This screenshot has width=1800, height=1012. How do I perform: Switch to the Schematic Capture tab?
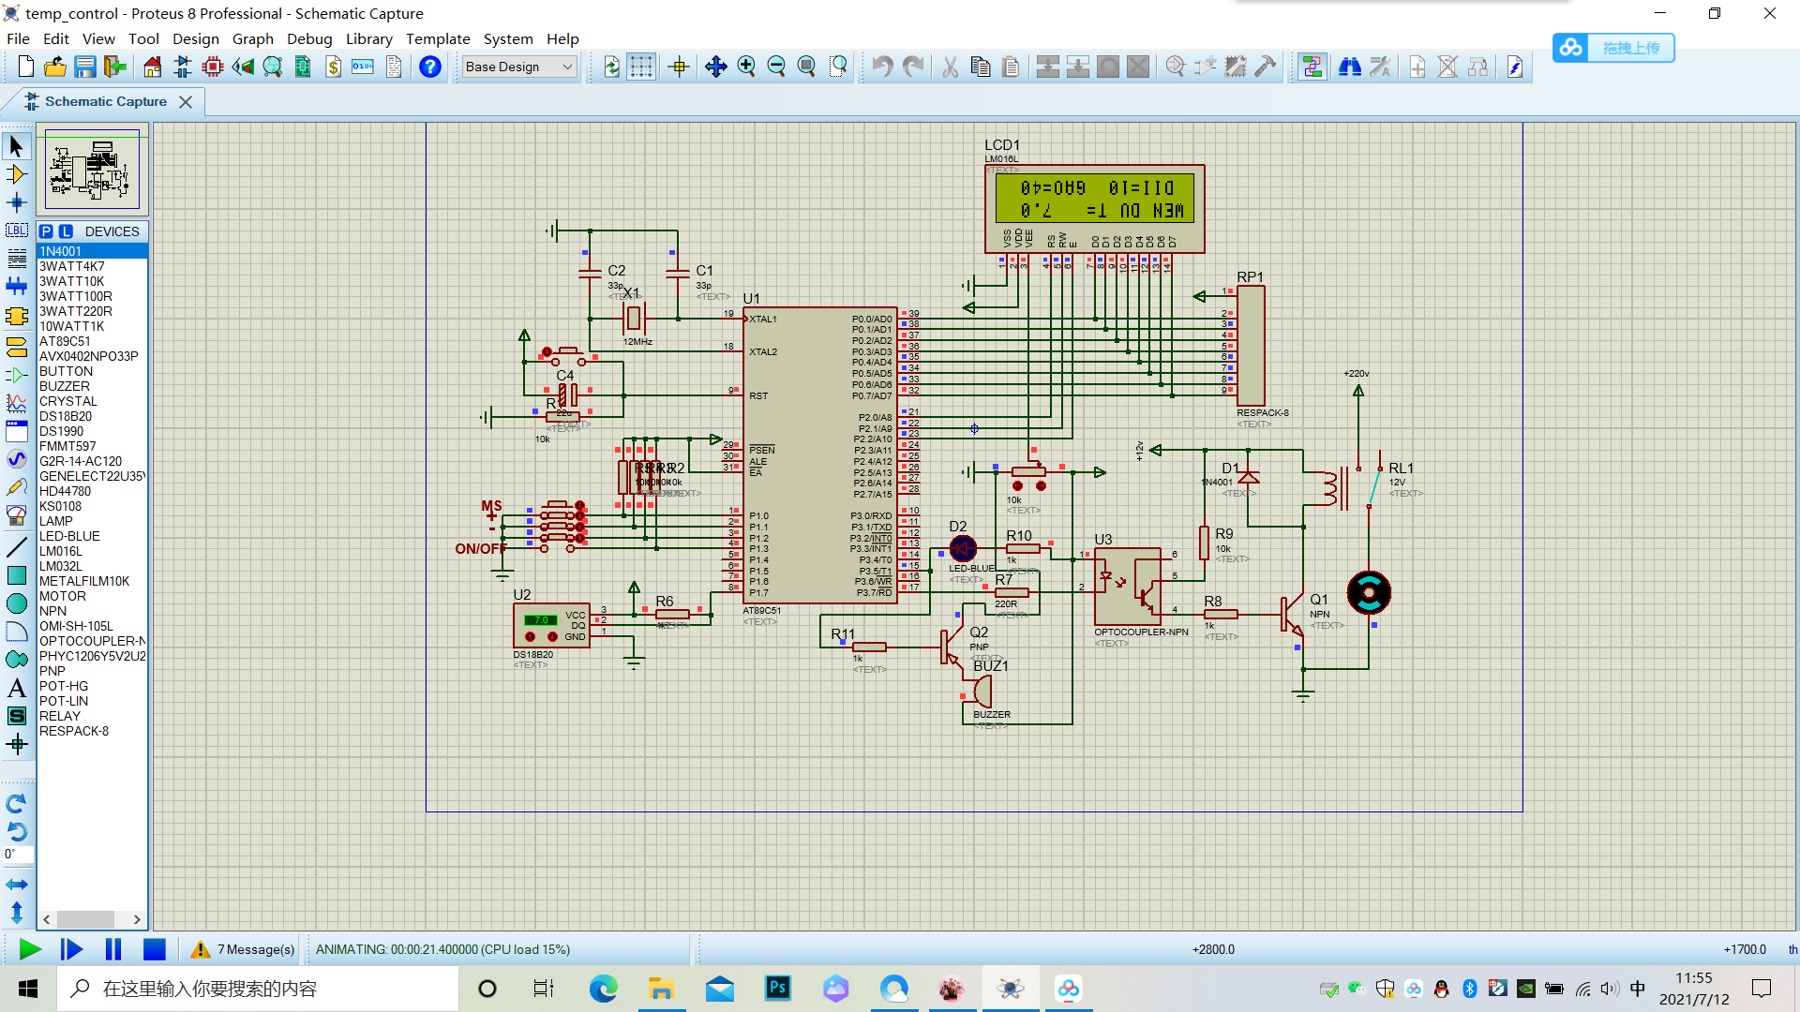(105, 101)
